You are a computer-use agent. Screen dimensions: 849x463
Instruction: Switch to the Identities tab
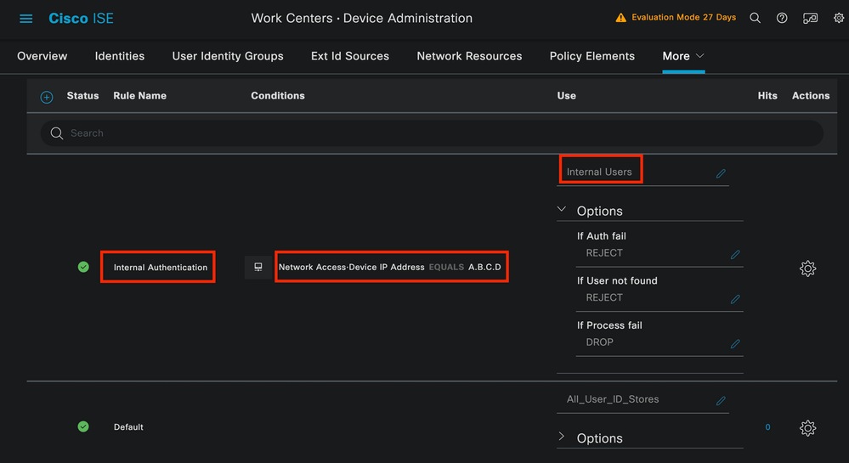[x=120, y=56]
